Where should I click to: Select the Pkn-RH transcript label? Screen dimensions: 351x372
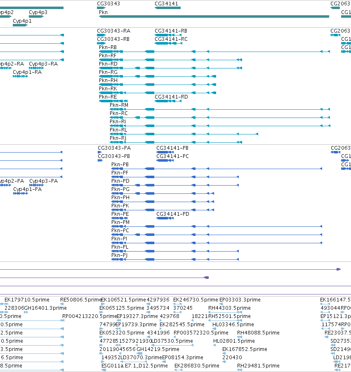[108, 80]
